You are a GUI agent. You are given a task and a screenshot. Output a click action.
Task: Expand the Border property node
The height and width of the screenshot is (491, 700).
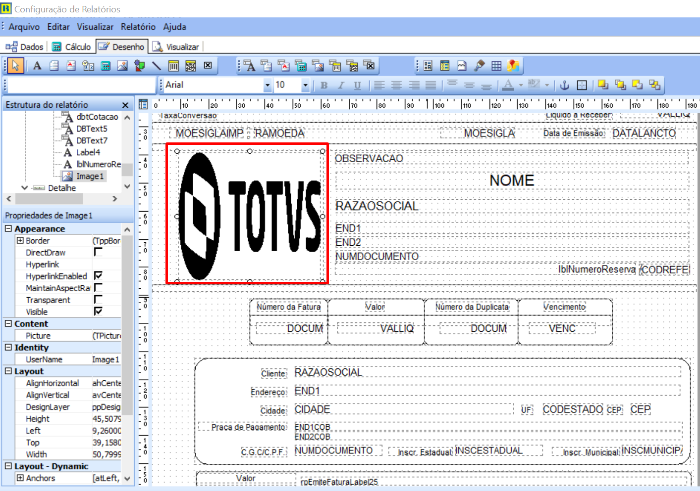pos(20,240)
